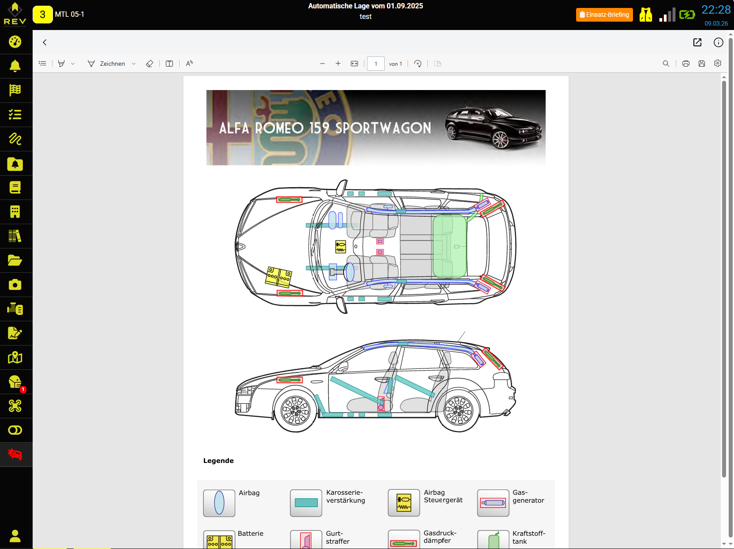Viewport: 734px width, 549px height.
Task: Zoom out with the minus button
Action: click(322, 64)
